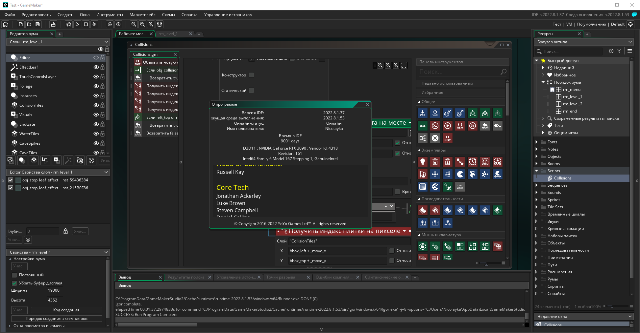
Task: Expand the Objects folder in resources
Action: [536, 156]
